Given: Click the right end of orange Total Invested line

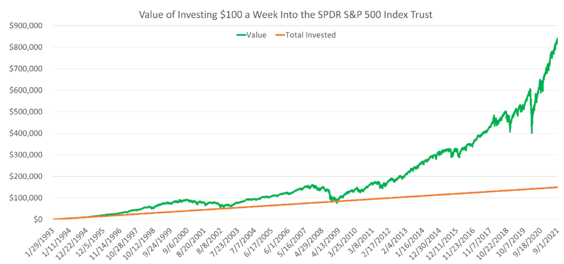Looking at the screenshot, I should tap(557, 188).
